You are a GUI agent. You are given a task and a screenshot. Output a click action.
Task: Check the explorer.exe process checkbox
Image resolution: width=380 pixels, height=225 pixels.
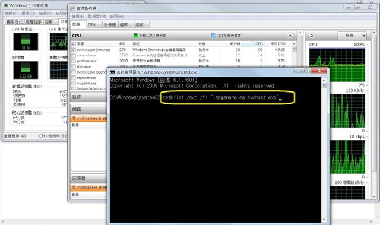pyautogui.click(x=74, y=78)
